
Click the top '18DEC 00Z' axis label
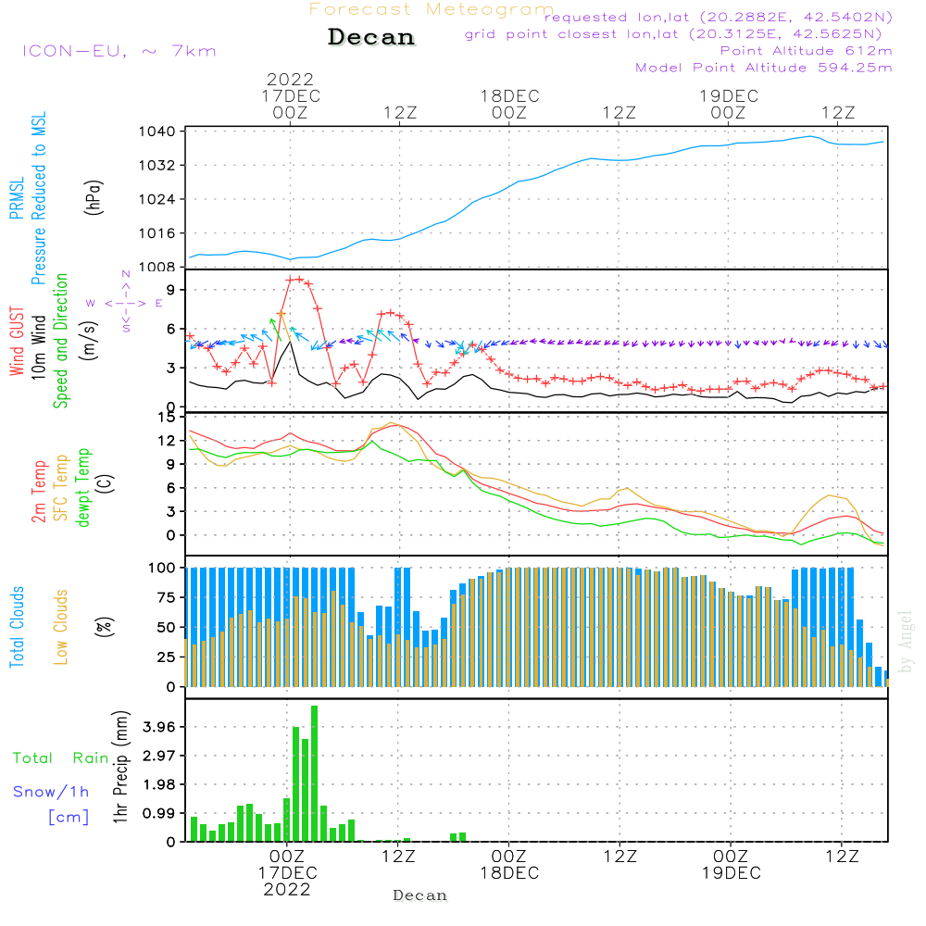(x=509, y=104)
